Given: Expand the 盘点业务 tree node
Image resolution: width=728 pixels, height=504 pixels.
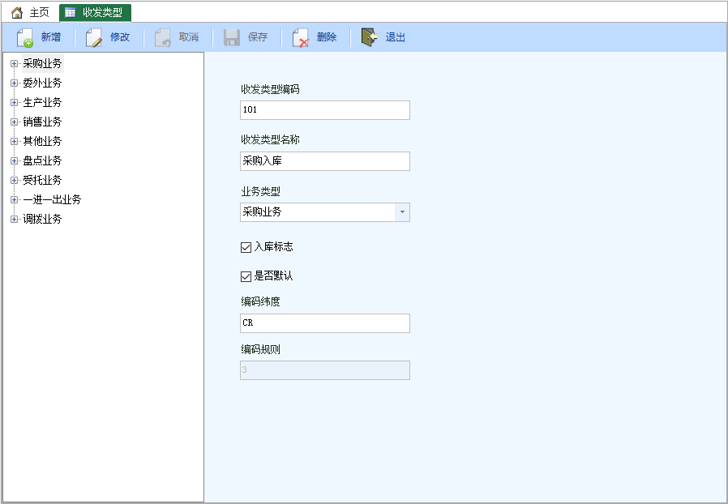Looking at the screenshot, I should coord(14,161).
